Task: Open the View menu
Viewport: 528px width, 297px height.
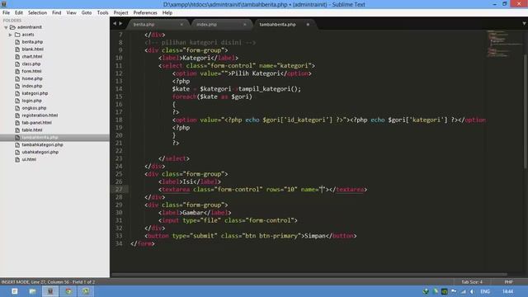Action: [72, 13]
